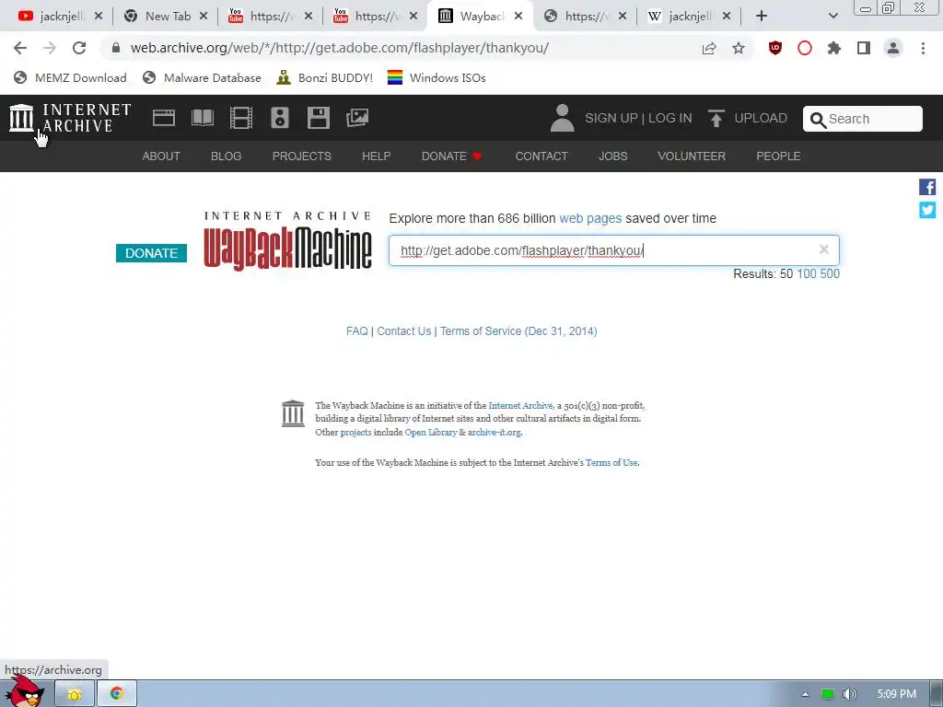Image resolution: width=943 pixels, height=707 pixels.
Task: Open the share page icon in address bar
Action: [x=709, y=48]
